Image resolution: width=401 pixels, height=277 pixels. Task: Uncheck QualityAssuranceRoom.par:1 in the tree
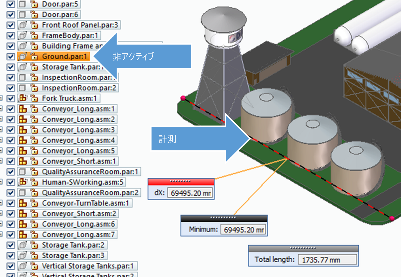[10, 172]
